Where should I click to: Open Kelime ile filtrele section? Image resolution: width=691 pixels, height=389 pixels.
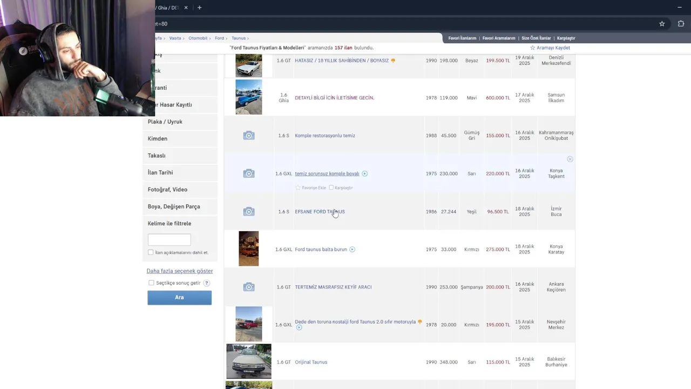170,224
